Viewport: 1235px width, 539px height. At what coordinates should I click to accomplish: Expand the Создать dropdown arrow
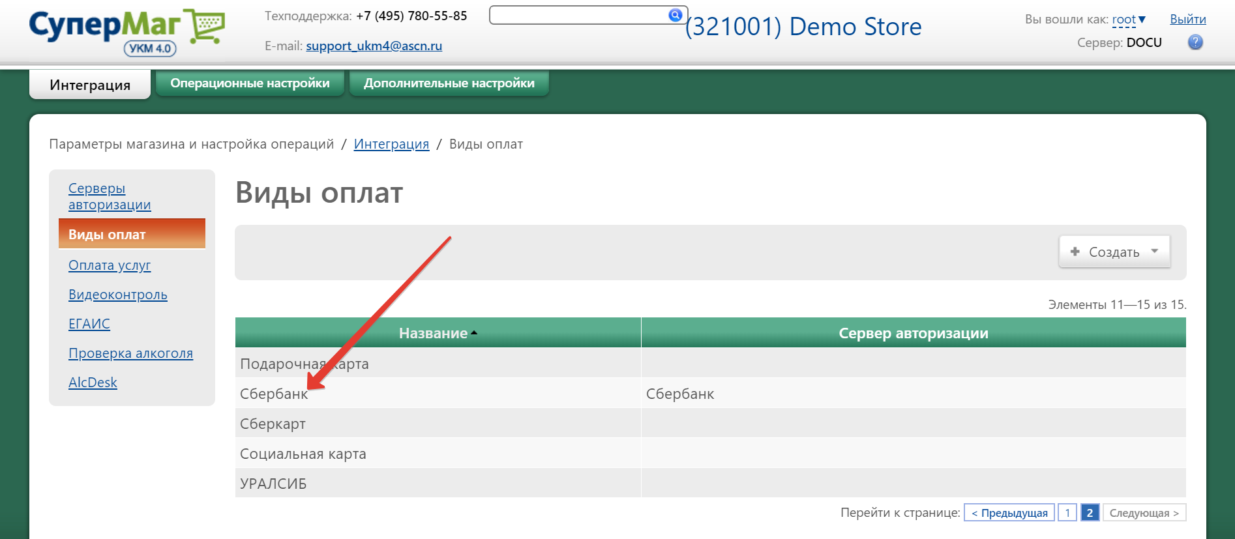coord(1155,251)
